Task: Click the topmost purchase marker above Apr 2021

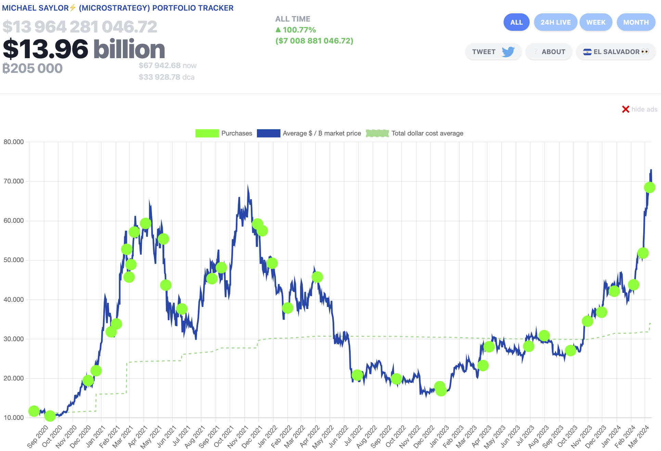Action: pyautogui.click(x=145, y=223)
